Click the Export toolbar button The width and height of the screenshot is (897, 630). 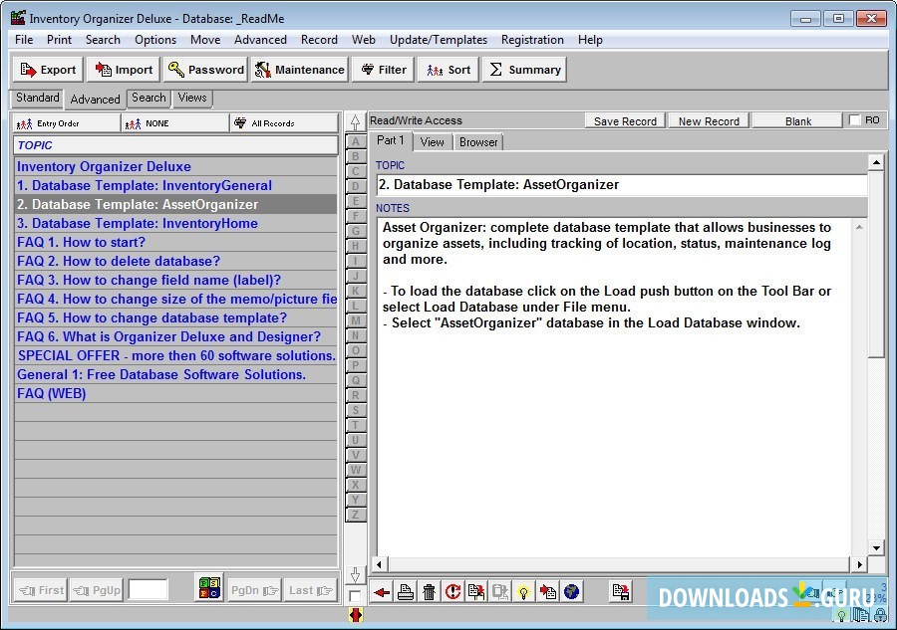(x=48, y=70)
